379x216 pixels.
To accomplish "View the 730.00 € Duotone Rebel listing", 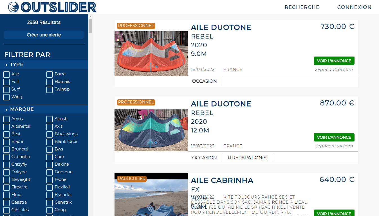I will pos(334,61).
